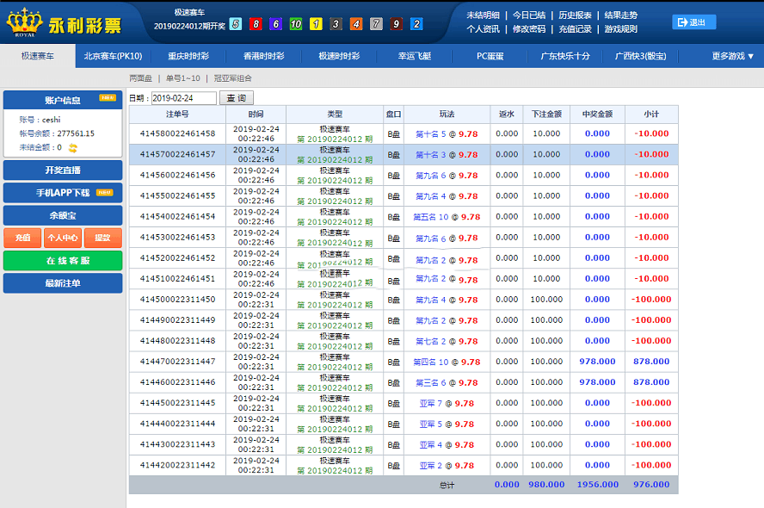Click the red result ball number 8
Viewport: 764px width, 508px height.
coord(256,24)
